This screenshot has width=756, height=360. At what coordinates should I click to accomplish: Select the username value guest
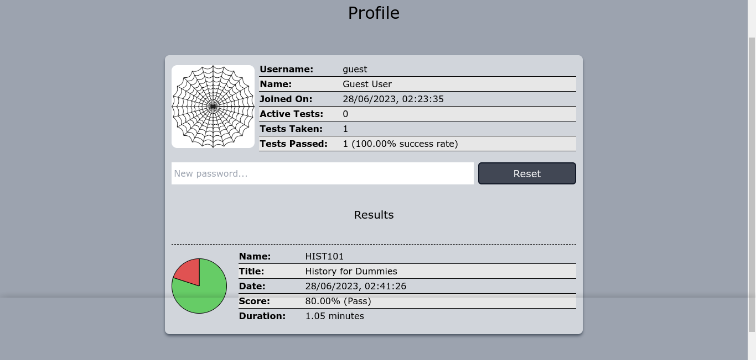pos(355,69)
